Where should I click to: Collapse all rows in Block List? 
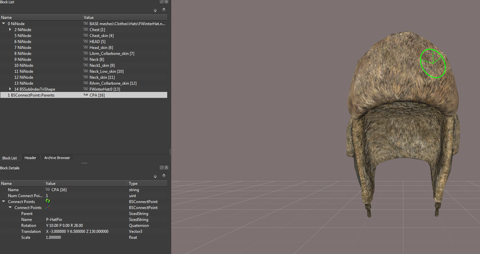click(164, 10)
